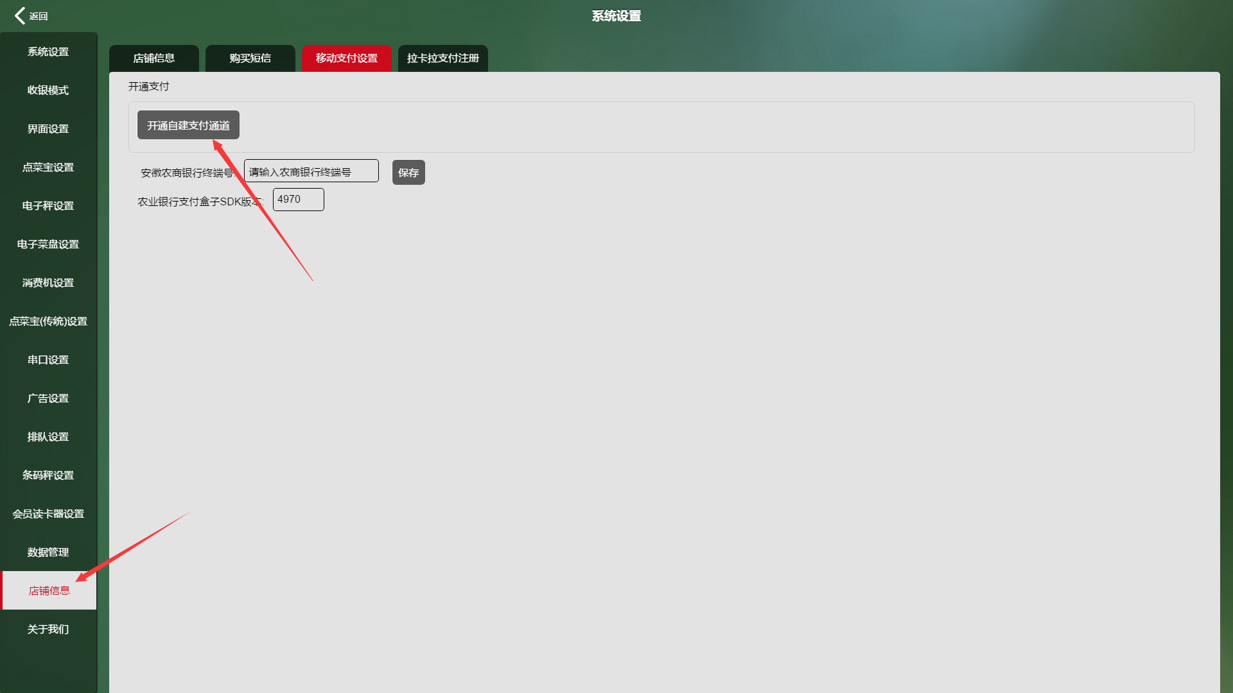Click the back arrow icon
The image size is (1233, 693).
pyautogui.click(x=21, y=16)
